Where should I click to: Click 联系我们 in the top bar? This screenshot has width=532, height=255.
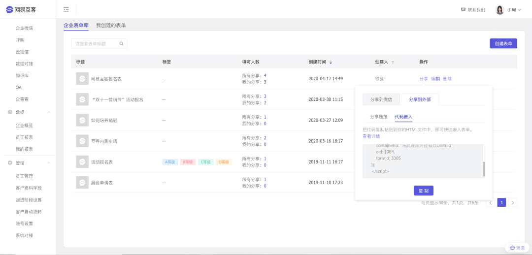coord(476,10)
